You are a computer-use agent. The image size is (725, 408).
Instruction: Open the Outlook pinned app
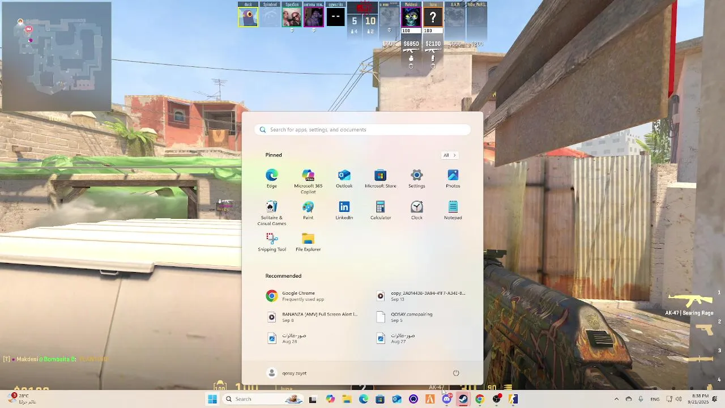tap(344, 178)
